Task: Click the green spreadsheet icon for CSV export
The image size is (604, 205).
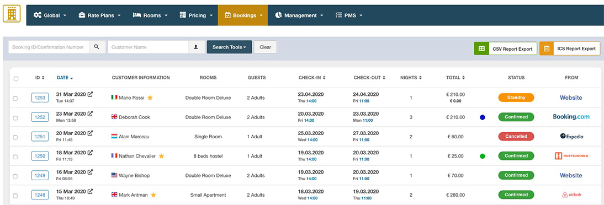Action: tap(481, 49)
